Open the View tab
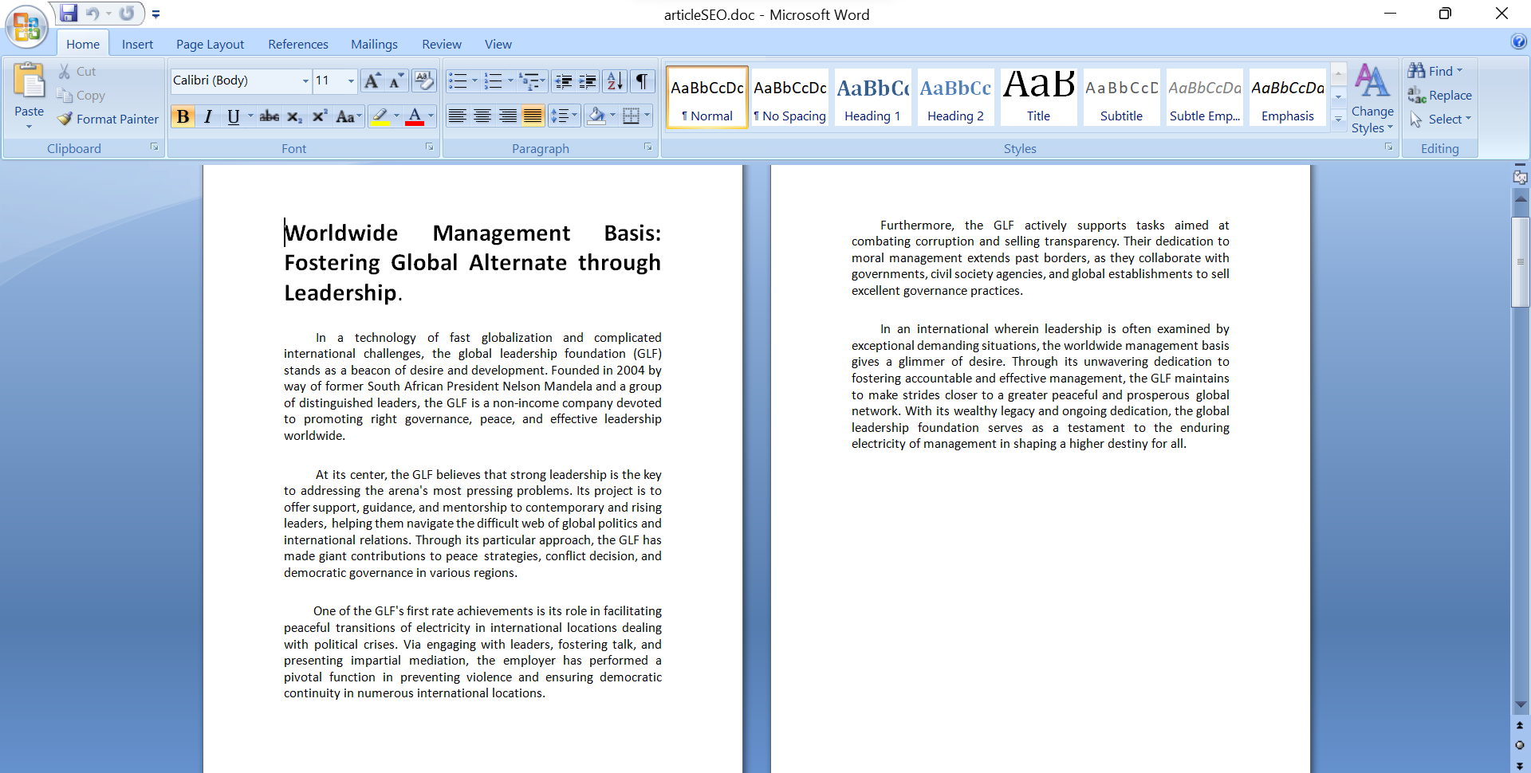 498,44
